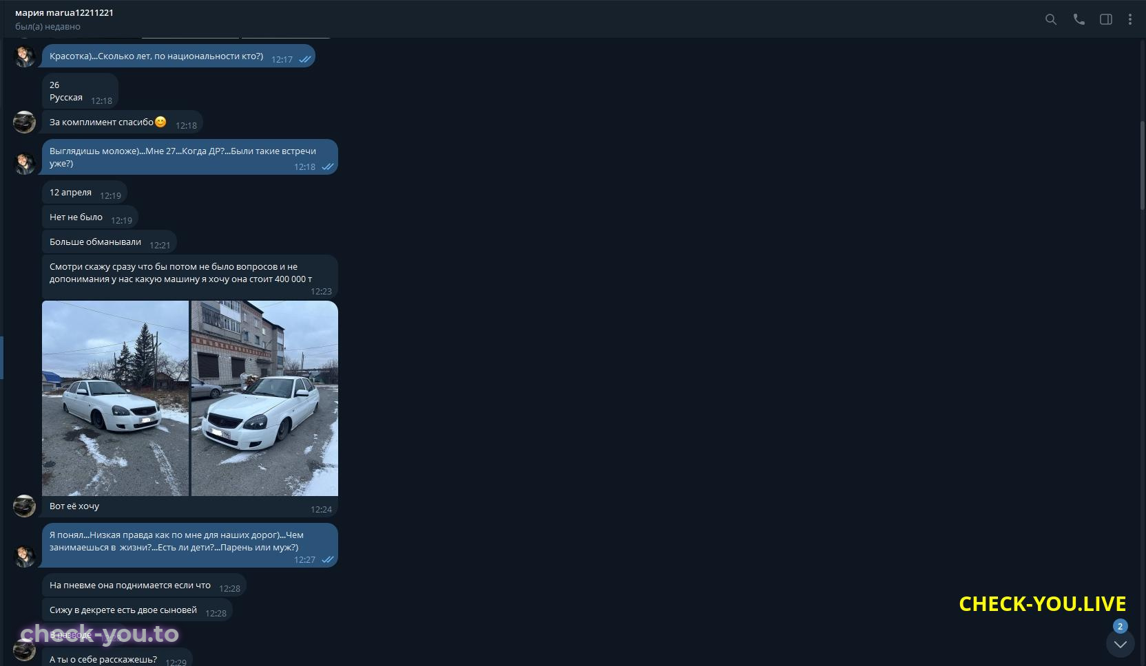Click avatar beside 'А ты о себе расскажешь?'

pos(25,649)
